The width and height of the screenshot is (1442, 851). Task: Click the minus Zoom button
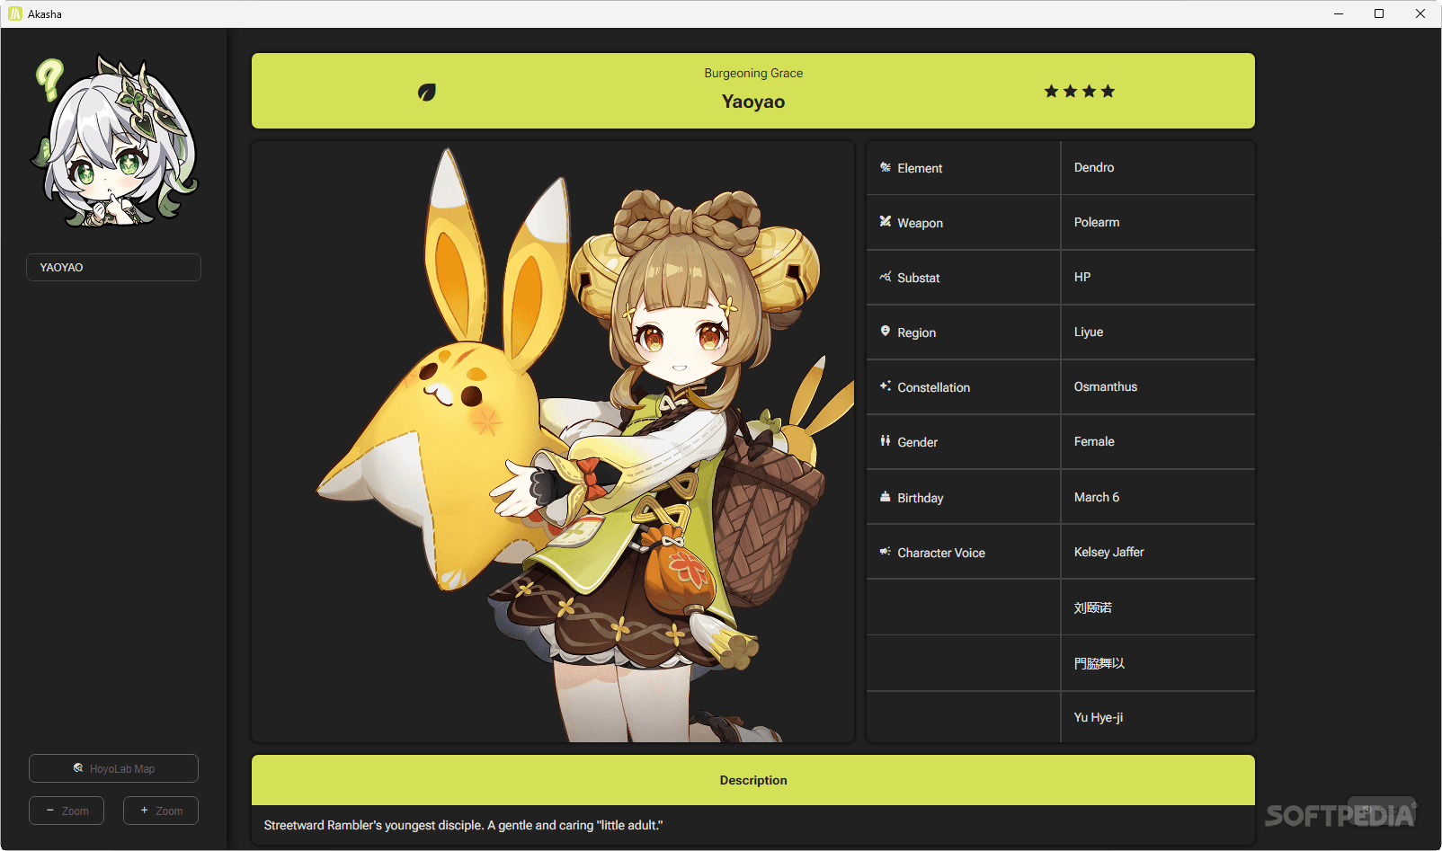67,811
